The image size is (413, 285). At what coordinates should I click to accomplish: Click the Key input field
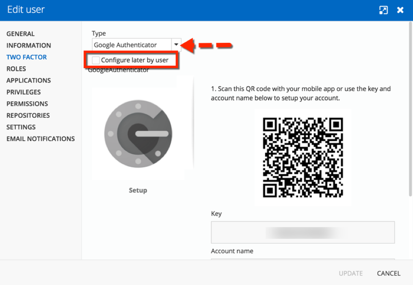(302, 232)
